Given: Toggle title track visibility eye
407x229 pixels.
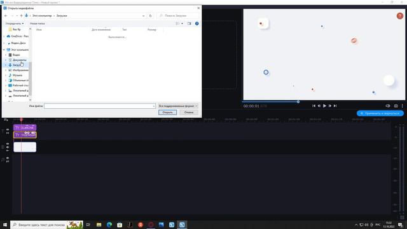Looking at the screenshot, I should (x=8, y=129).
